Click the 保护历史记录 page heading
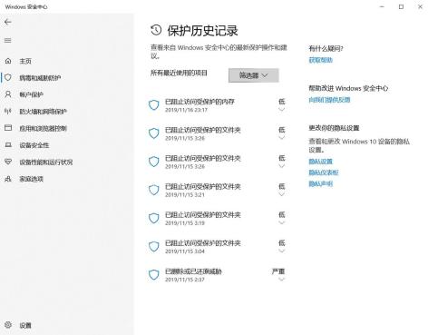Image resolution: width=428 pixels, height=335 pixels. click(202, 30)
